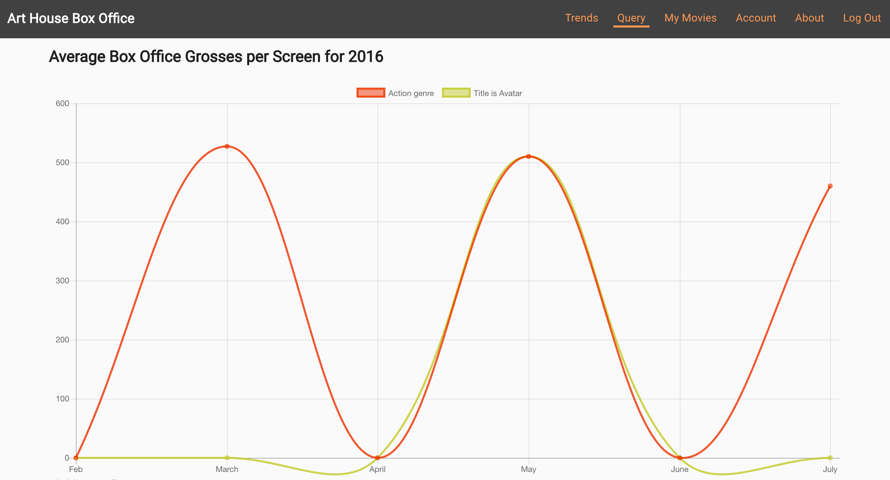
Task: Hide Action genre dataset via legend label
Action: [411, 93]
